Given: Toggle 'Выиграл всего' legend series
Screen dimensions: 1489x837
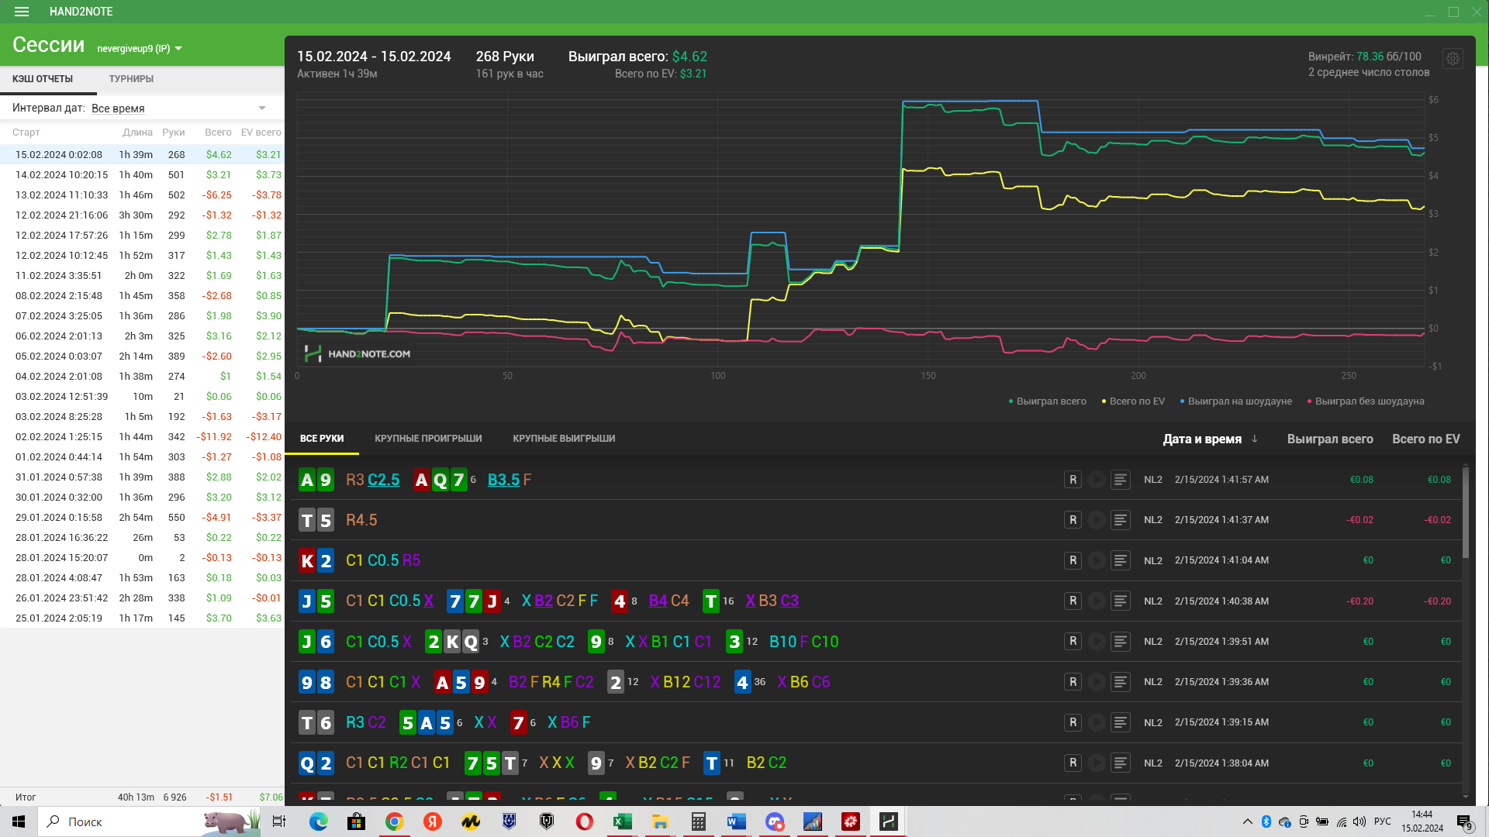Looking at the screenshot, I should click(1047, 401).
